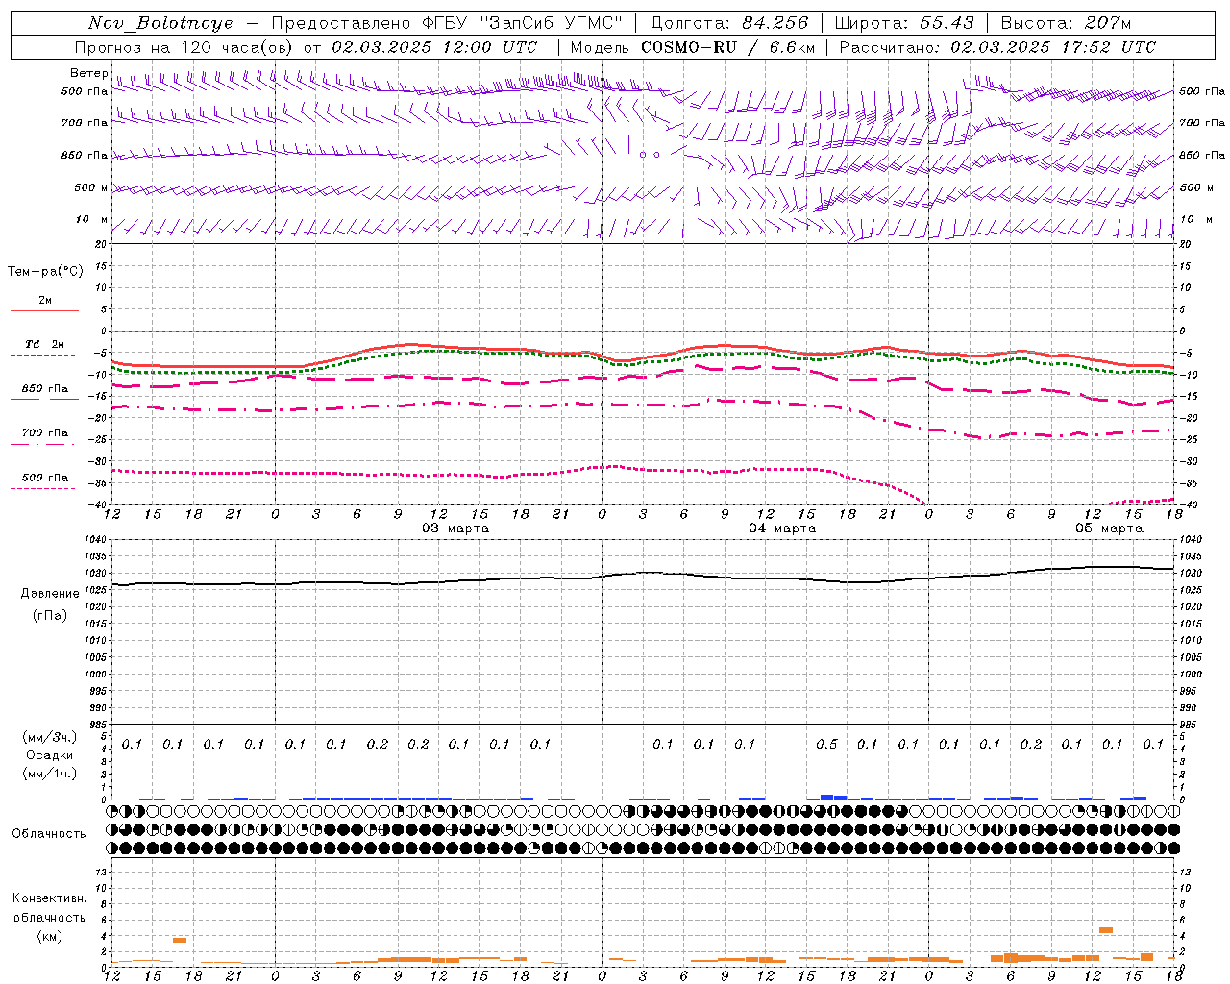Click the Конвективн. label
The image size is (1230, 984).
[50, 898]
